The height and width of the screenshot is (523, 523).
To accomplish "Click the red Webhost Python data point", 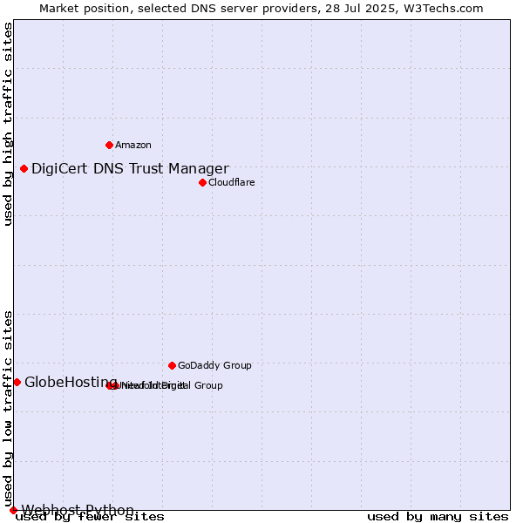I will [x=13, y=510].
